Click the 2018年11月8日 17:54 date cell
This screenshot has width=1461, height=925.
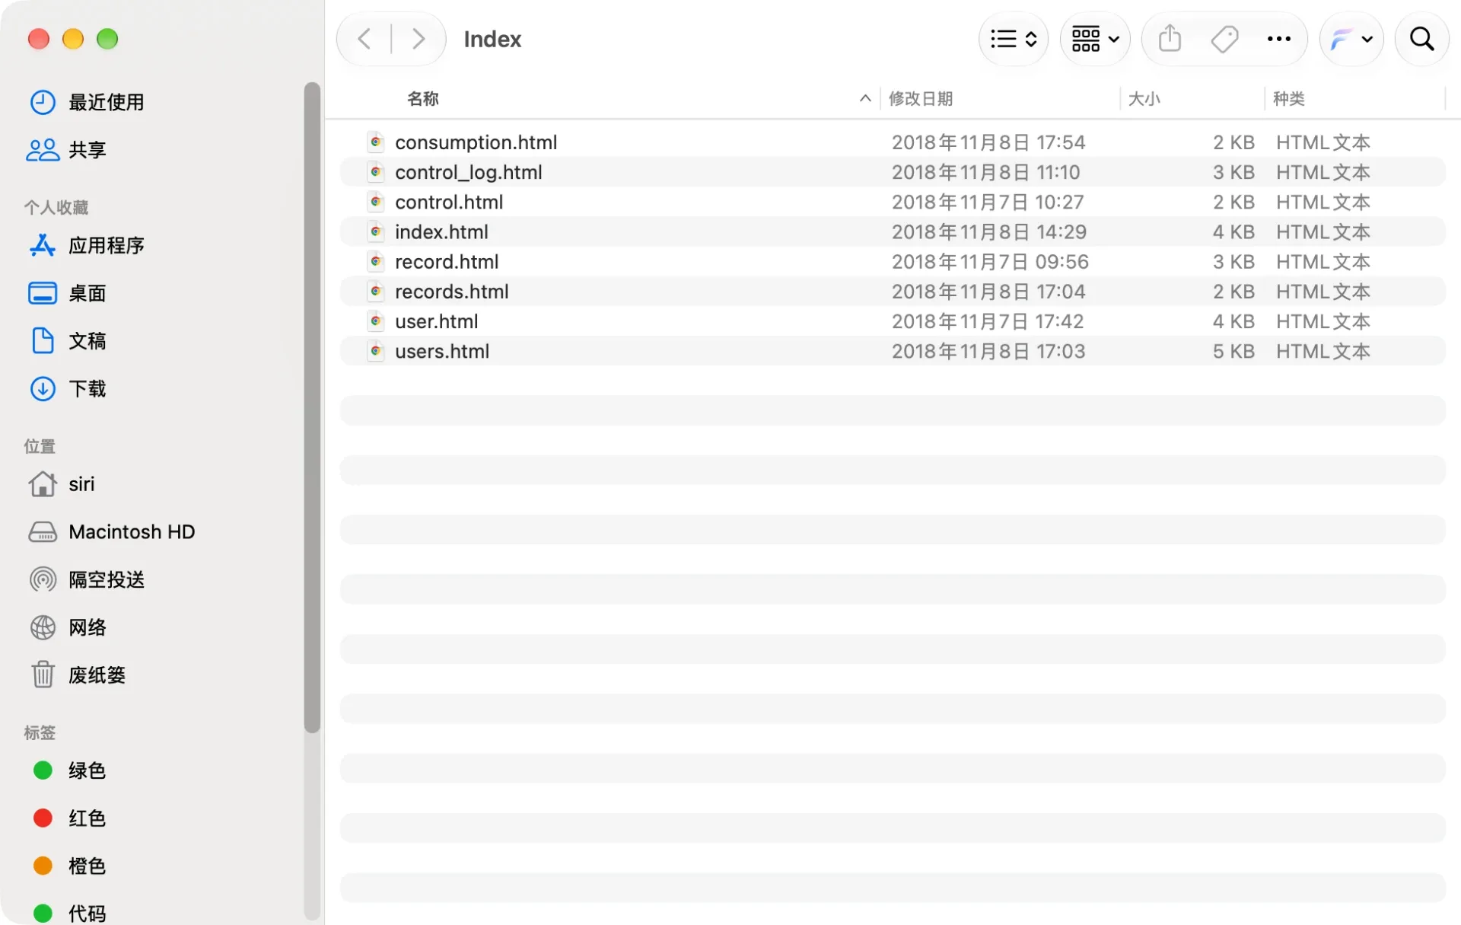click(988, 142)
